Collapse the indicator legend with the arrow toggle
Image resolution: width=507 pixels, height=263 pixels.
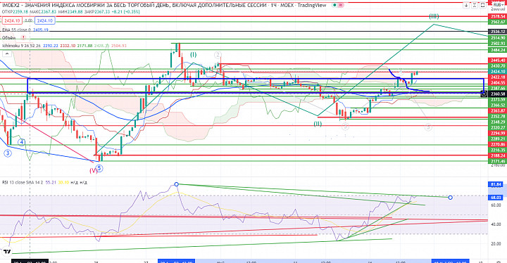pyautogui.click(x=6, y=53)
